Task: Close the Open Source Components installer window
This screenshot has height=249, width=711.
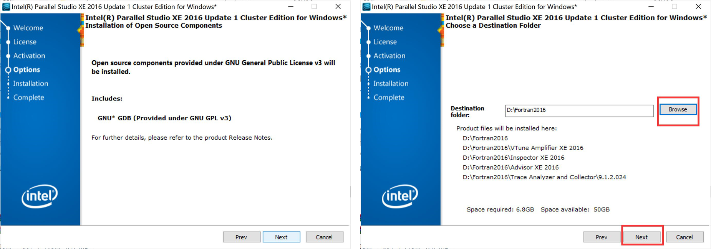Action: 338,7
